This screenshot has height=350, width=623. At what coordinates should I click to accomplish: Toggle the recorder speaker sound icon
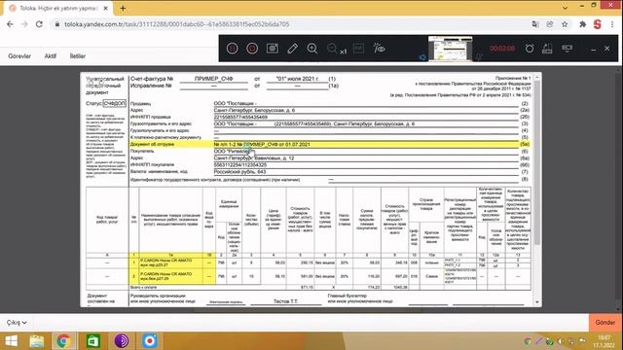tap(421, 57)
